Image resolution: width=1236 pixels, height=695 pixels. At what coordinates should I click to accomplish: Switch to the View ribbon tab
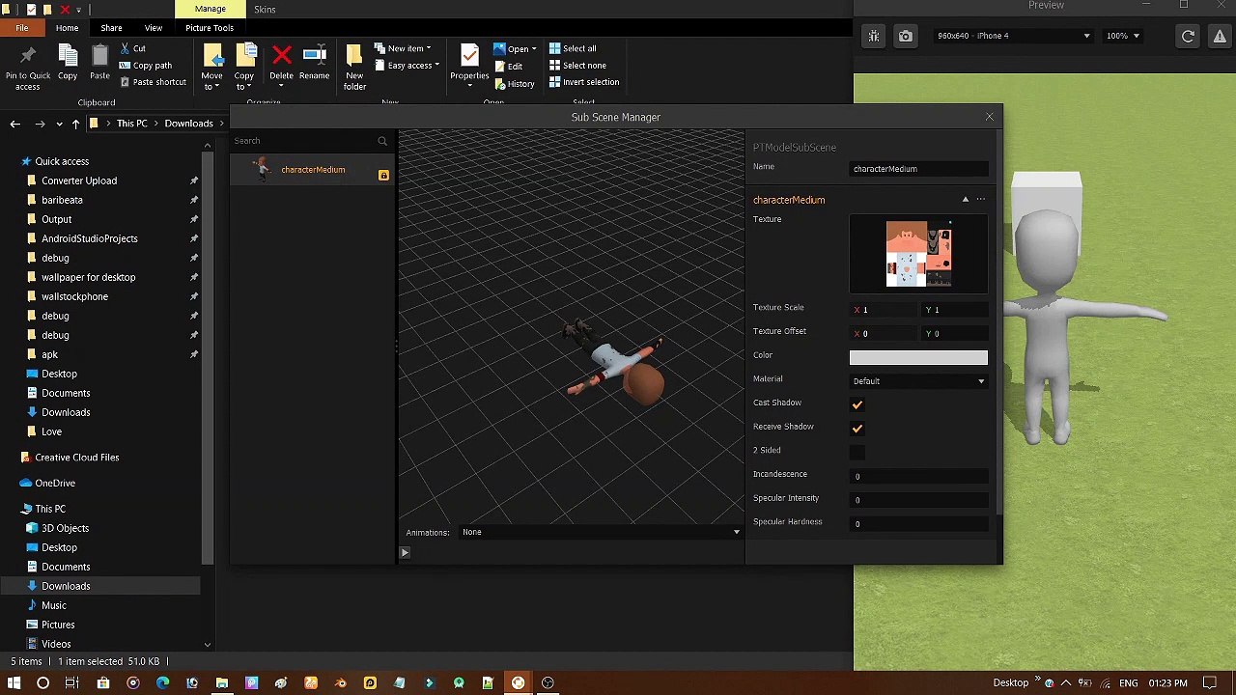(154, 28)
